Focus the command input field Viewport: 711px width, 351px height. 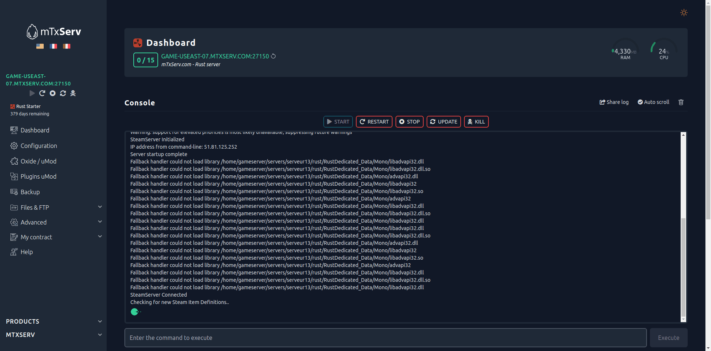tap(385, 338)
